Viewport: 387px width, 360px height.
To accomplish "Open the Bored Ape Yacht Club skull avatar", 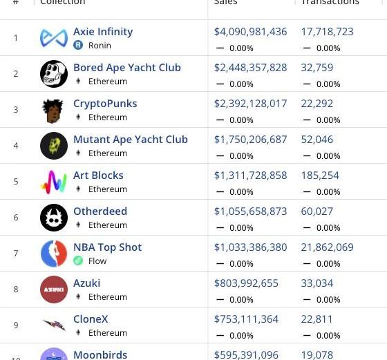I will click(x=54, y=74).
